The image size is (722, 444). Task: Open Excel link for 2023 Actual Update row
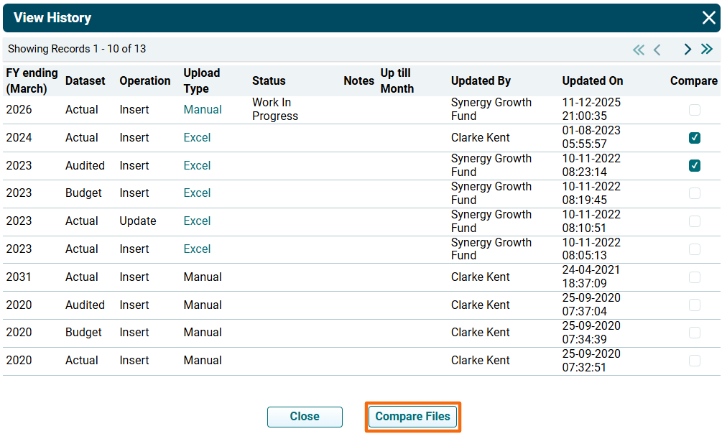(197, 221)
